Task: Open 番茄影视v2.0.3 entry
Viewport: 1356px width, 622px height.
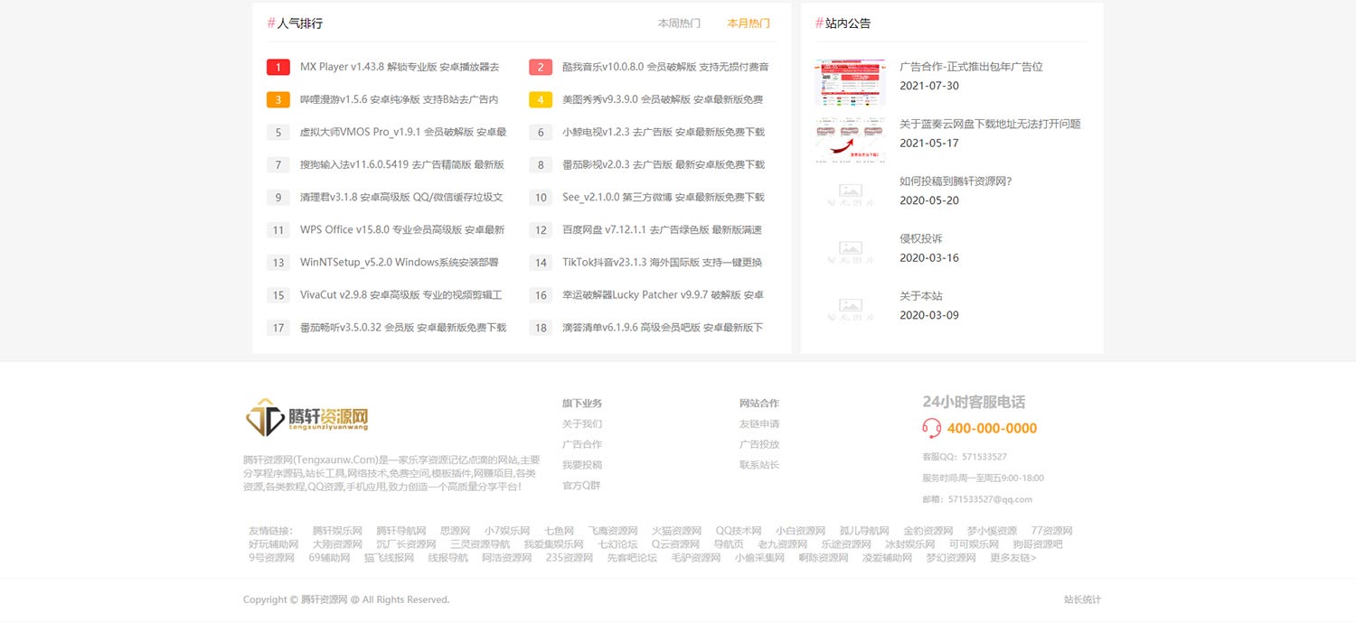Action: (x=664, y=164)
